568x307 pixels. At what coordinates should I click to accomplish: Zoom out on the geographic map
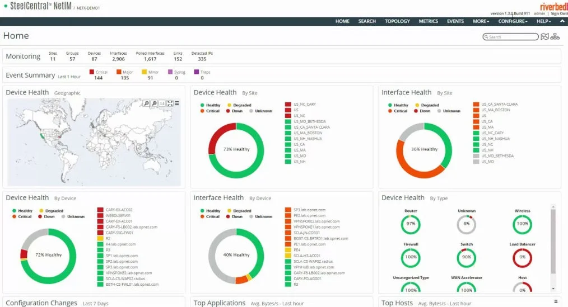point(154,103)
